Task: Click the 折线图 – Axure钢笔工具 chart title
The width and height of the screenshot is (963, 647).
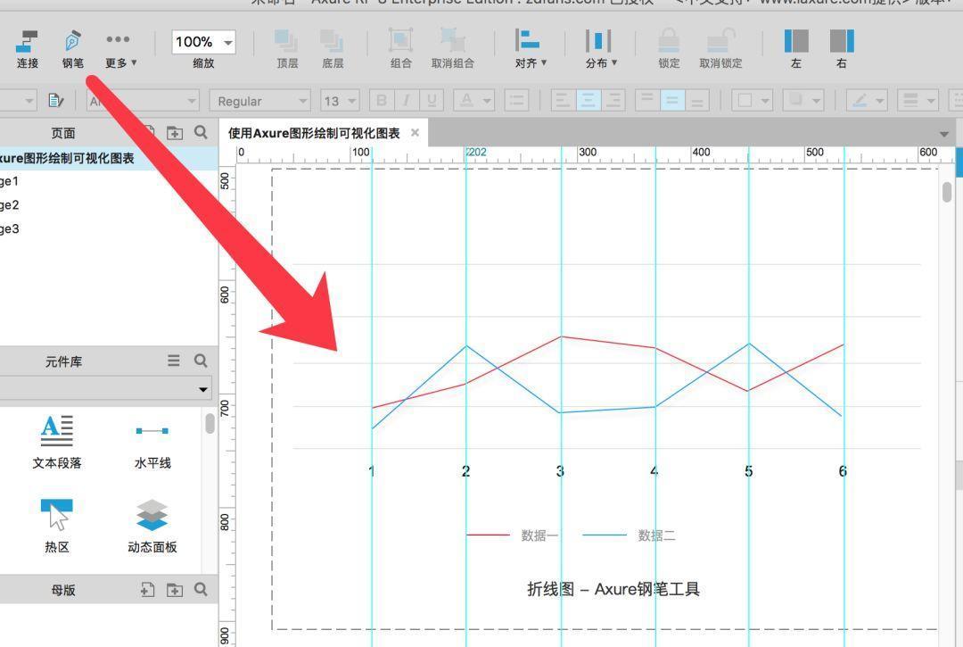Action: pos(613,589)
